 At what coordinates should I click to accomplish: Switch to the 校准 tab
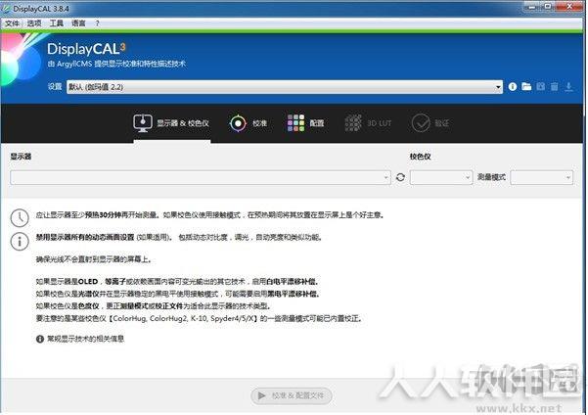[249, 123]
